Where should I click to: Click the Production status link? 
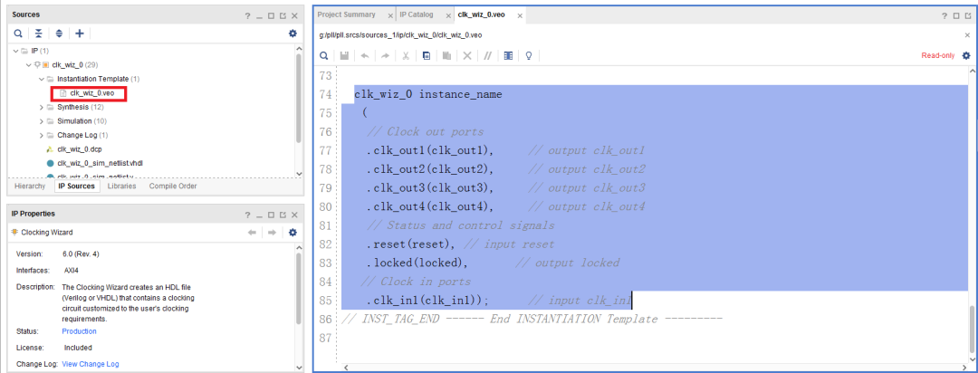click(79, 331)
